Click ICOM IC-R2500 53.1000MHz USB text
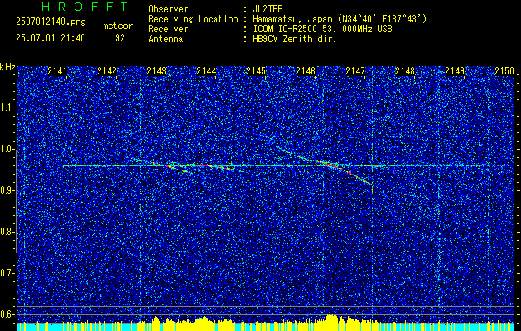 322,29
